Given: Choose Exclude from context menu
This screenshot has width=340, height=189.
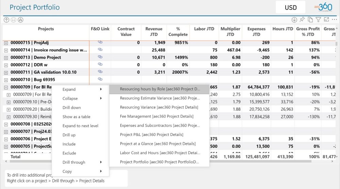Looking at the screenshot, I should pyautogui.click(x=80, y=153).
